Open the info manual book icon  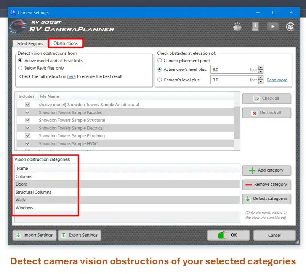pyautogui.click(x=255, y=27)
